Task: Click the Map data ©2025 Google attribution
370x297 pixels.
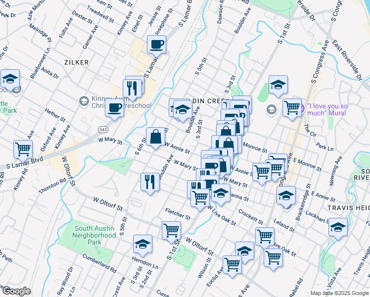Action: point(339,294)
